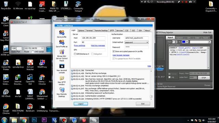
Task: Open Connectify Hotspot desktop icon
Action: pyautogui.click(x=78, y=6)
